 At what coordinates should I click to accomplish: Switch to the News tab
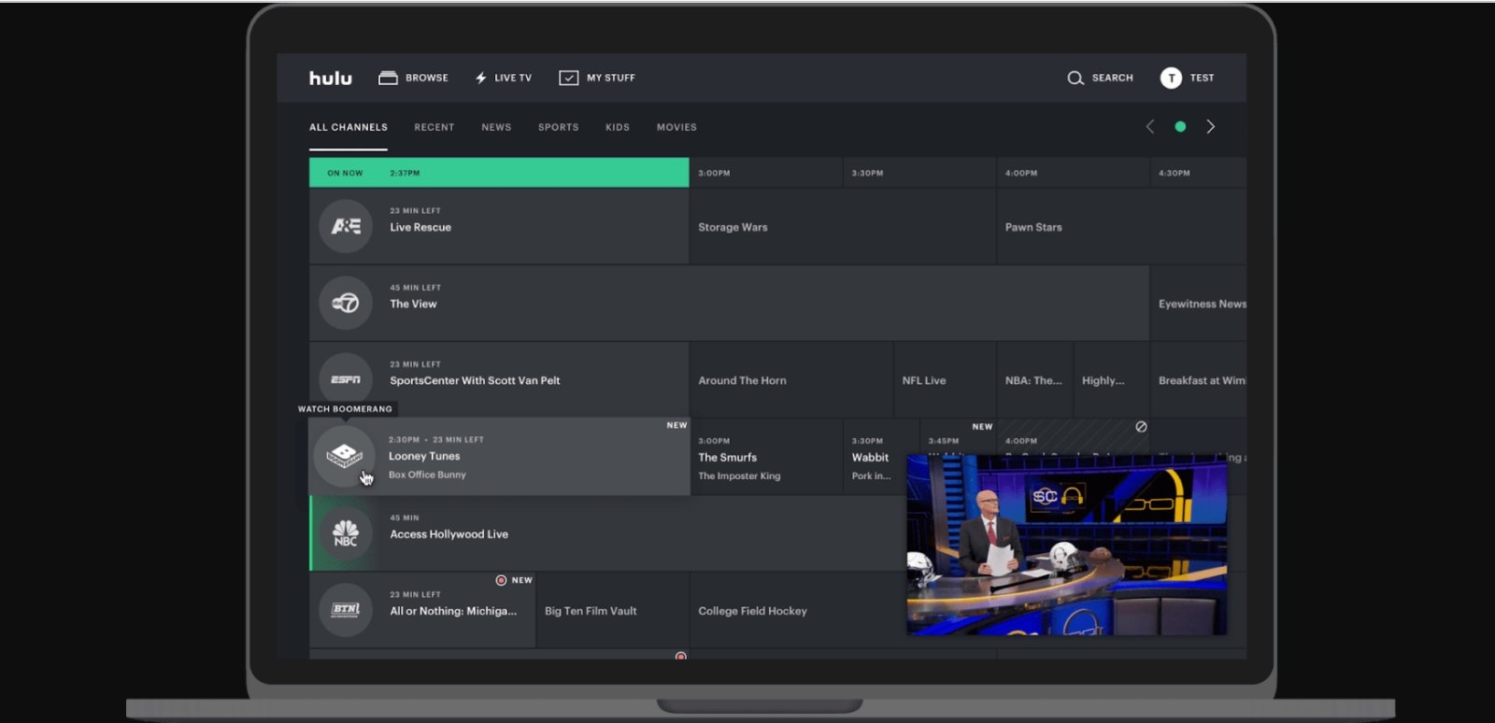point(496,127)
